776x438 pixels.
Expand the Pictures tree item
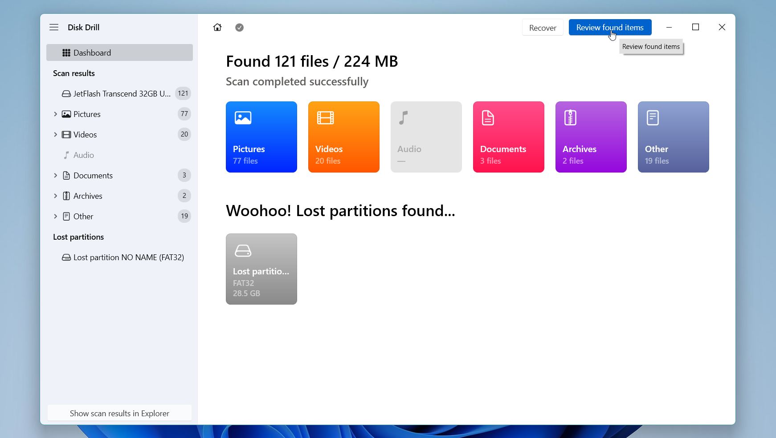coord(55,114)
